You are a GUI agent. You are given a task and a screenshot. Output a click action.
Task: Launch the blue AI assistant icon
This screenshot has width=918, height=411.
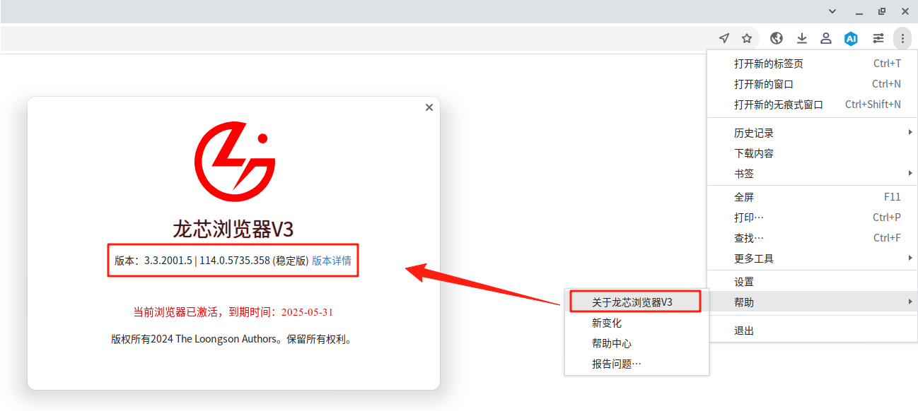click(851, 38)
